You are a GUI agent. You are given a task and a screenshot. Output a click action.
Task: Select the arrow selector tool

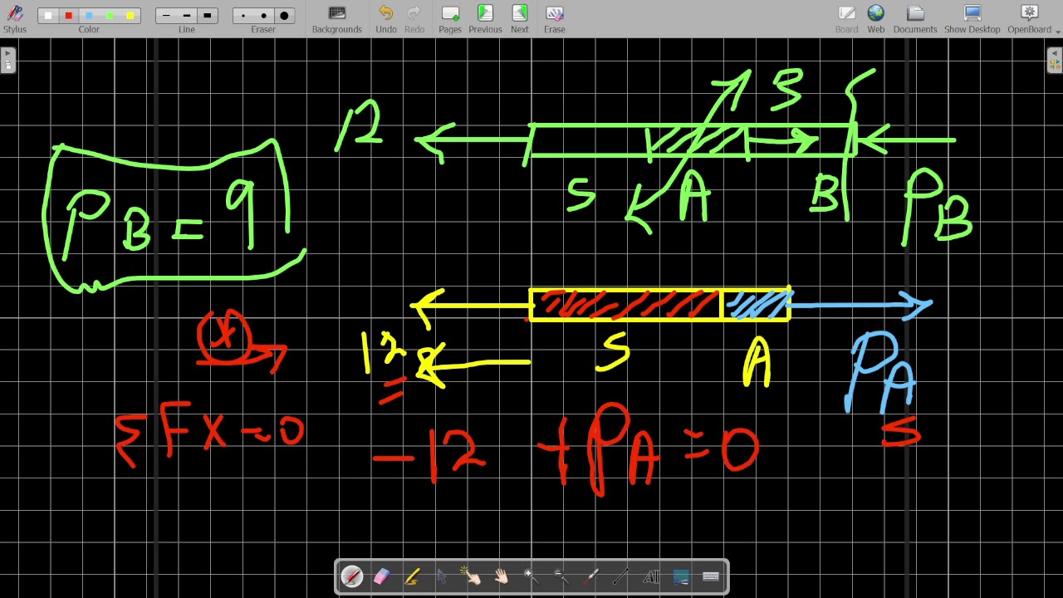pos(442,576)
